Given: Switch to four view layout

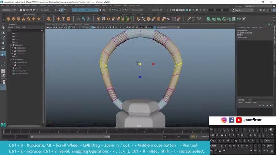Looking at the screenshot, I should tap(3, 77).
